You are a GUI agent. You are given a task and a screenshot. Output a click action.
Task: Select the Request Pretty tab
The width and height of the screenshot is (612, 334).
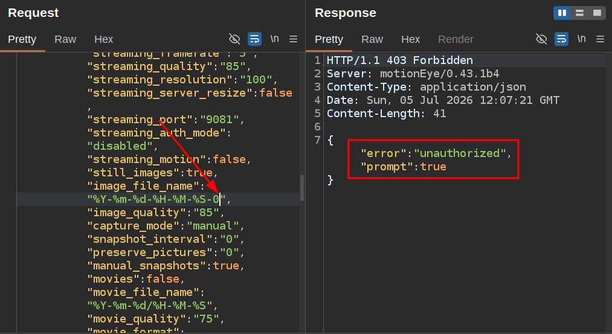click(22, 39)
